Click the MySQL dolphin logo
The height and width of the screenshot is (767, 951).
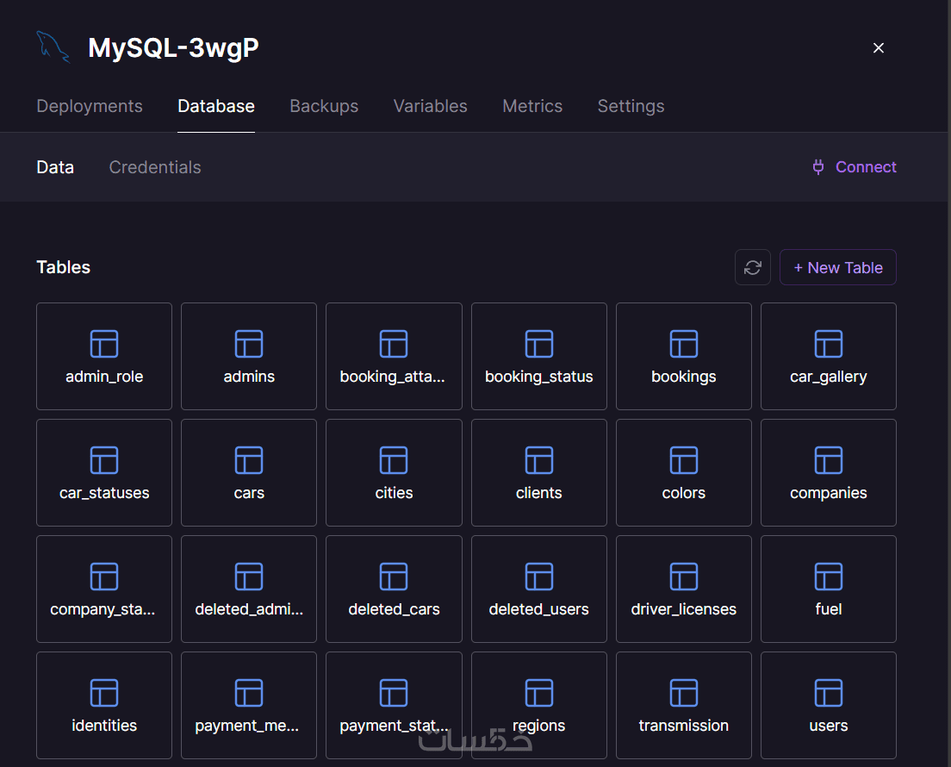click(x=53, y=47)
